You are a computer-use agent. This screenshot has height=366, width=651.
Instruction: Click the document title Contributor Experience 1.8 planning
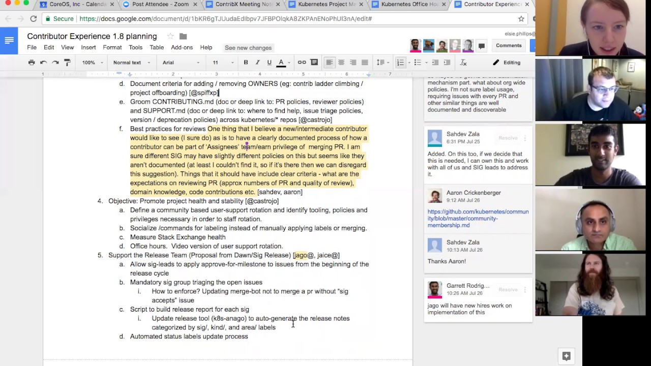pyautogui.click(x=92, y=36)
